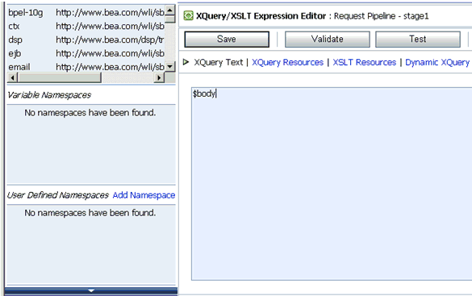Image resolution: width=472 pixels, height=296 pixels.
Task: Click the namespace list scroll down arrow
Action: [x=170, y=66]
